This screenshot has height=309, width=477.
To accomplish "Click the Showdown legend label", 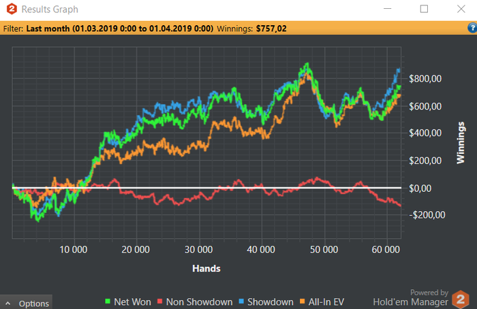I will point(271,302).
